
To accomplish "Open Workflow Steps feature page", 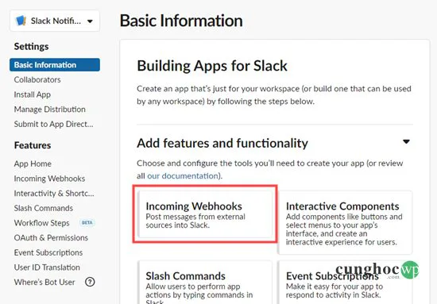I will point(41,223).
